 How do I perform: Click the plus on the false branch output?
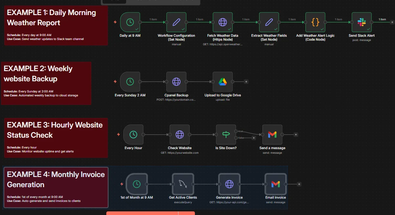254,138
